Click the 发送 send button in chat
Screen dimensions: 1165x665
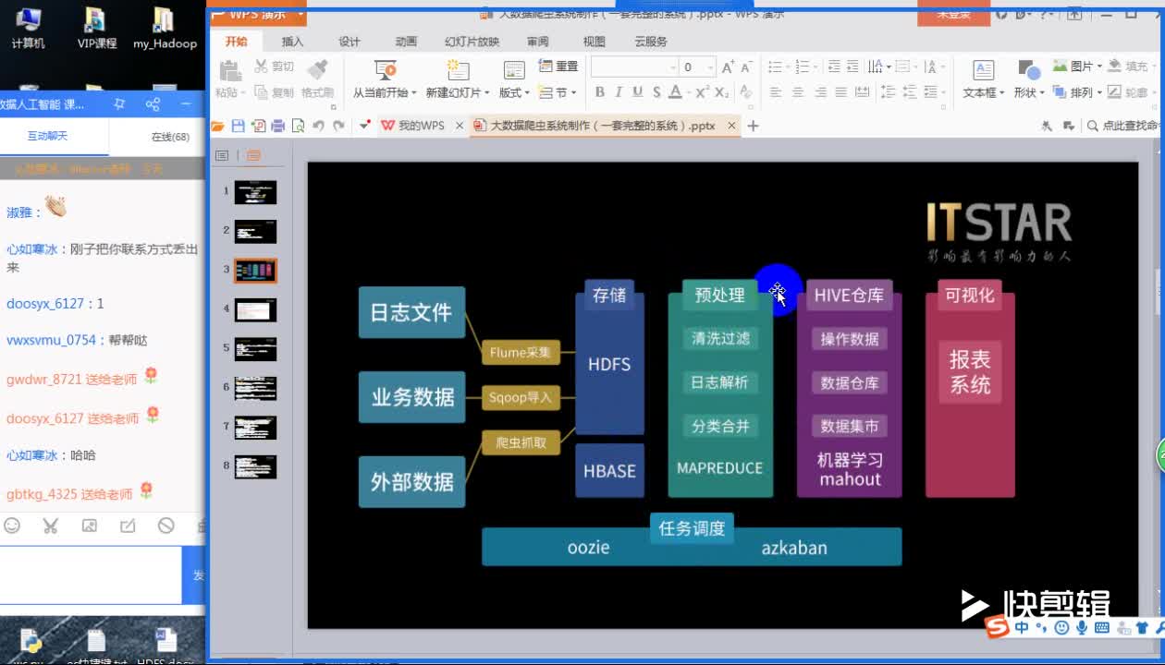coord(198,574)
